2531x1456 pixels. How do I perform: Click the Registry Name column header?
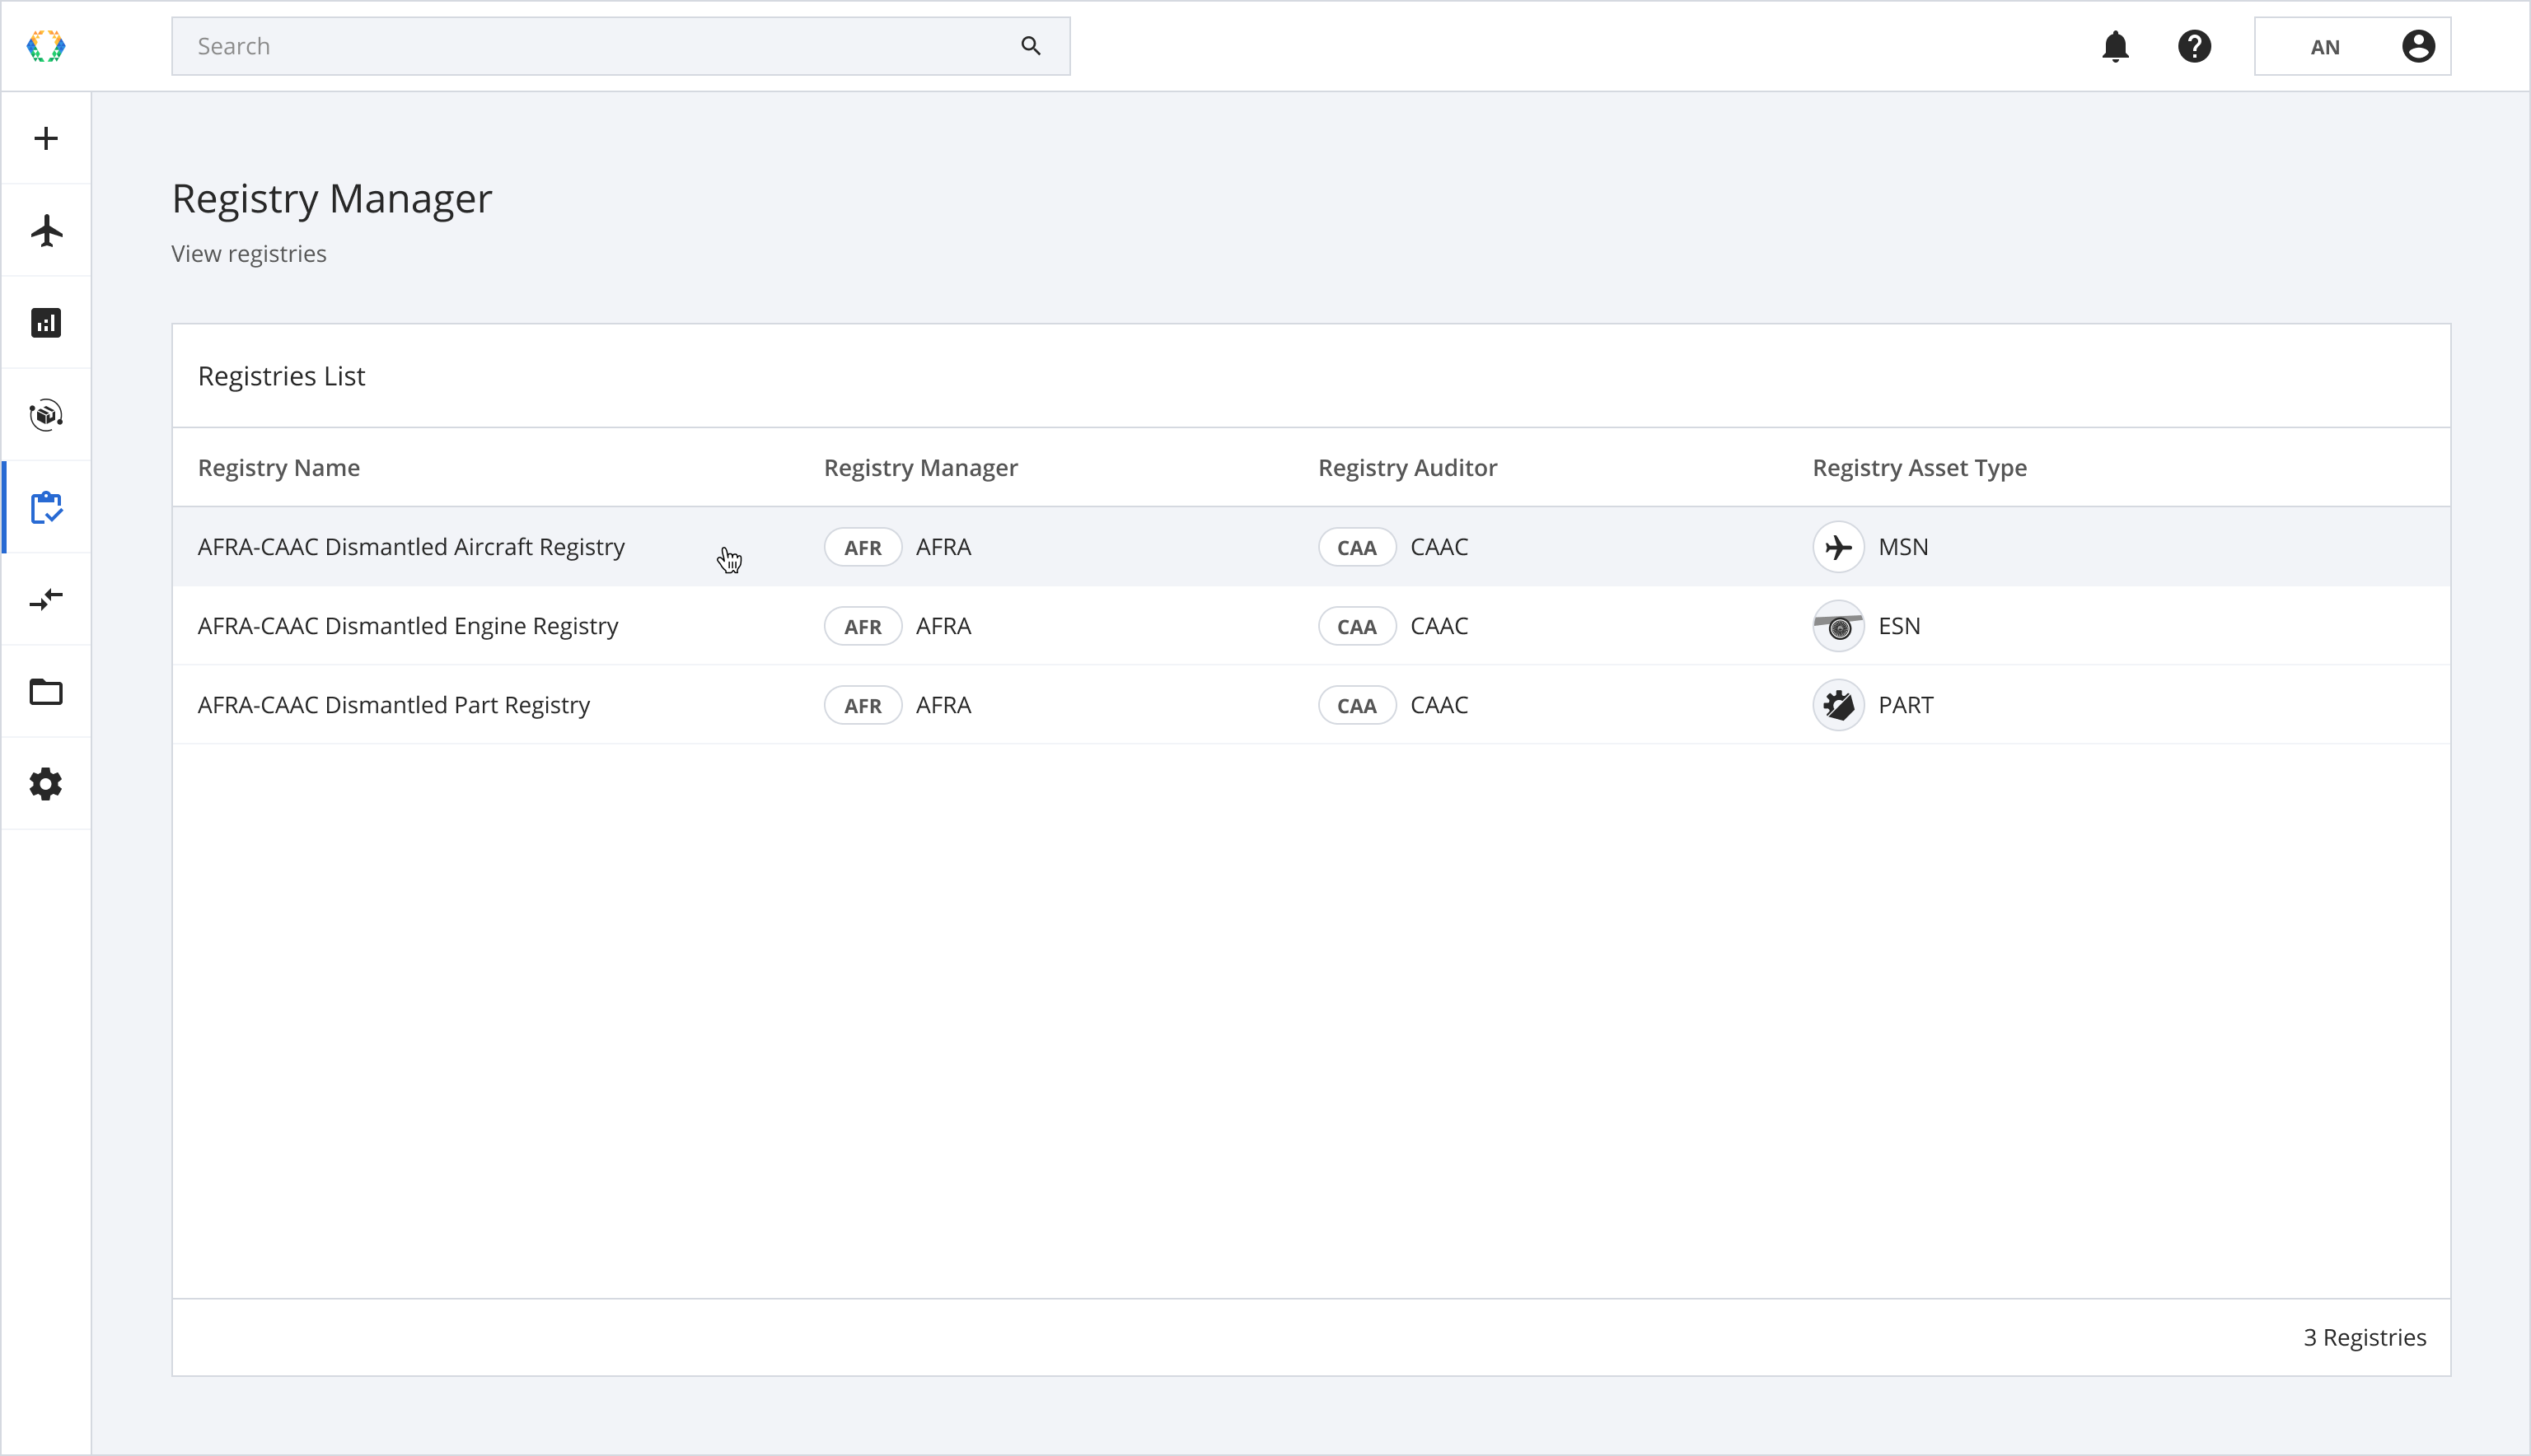tap(278, 468)
